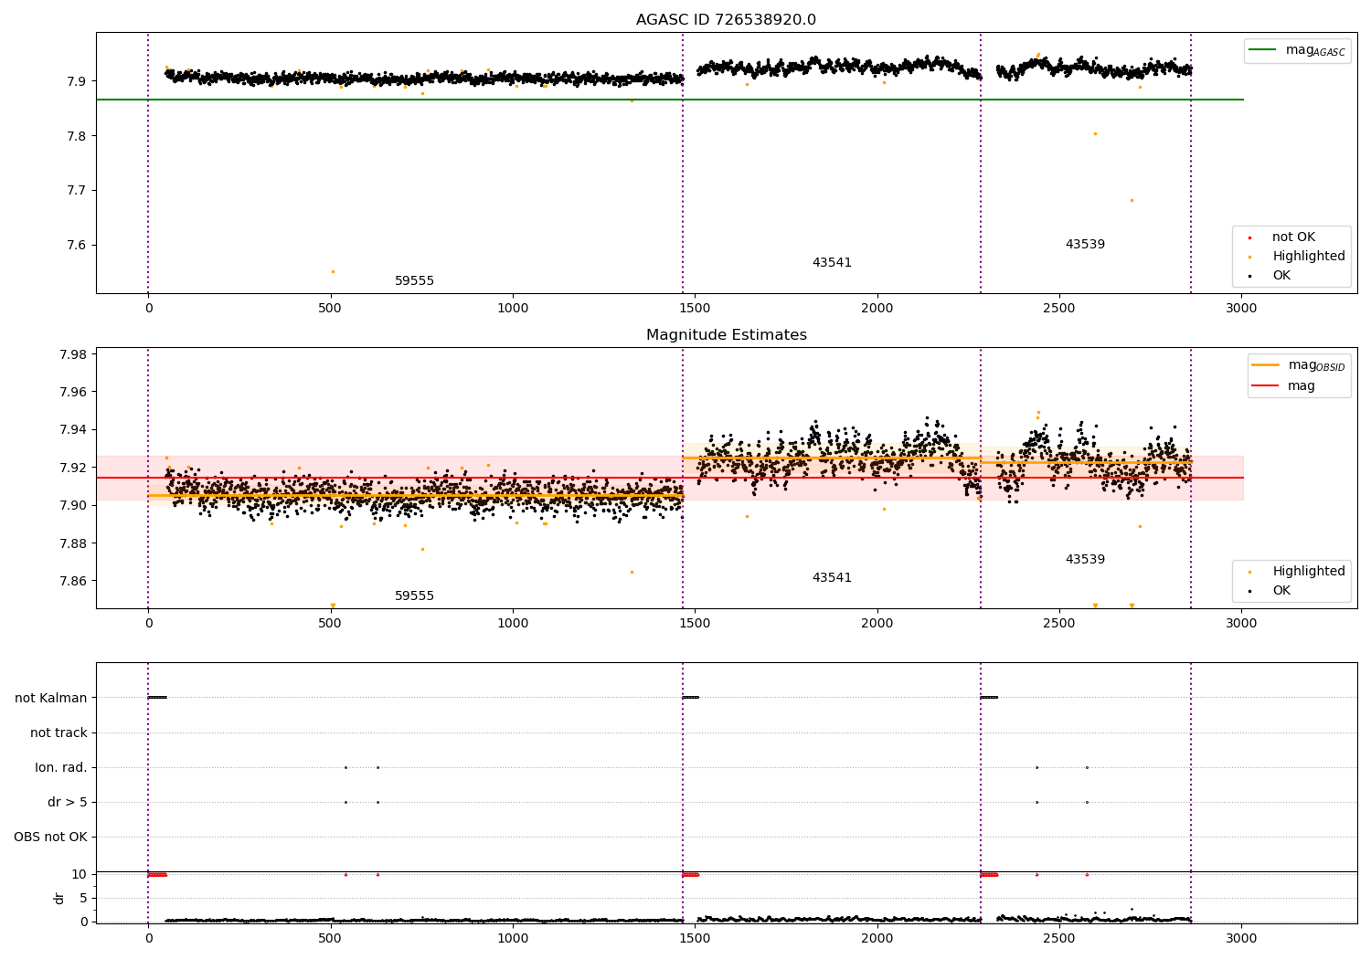
Task: Click the orange outlier point near 7.68 in top panel
Action: [1132, 201]
